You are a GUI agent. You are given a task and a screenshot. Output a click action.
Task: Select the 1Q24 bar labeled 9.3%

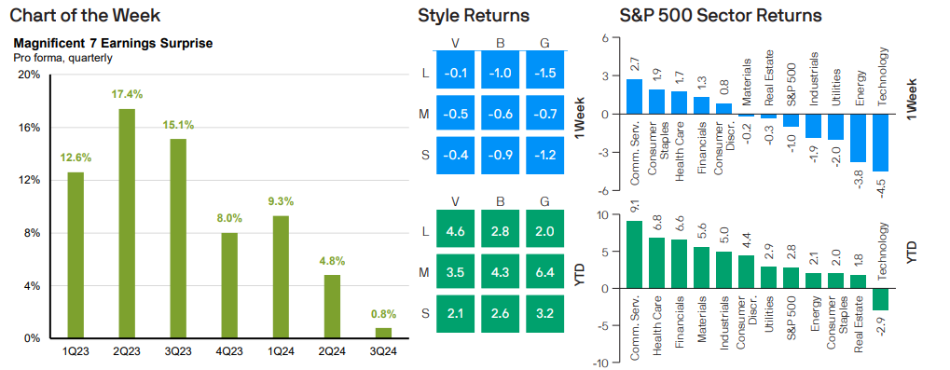(281, 277)
